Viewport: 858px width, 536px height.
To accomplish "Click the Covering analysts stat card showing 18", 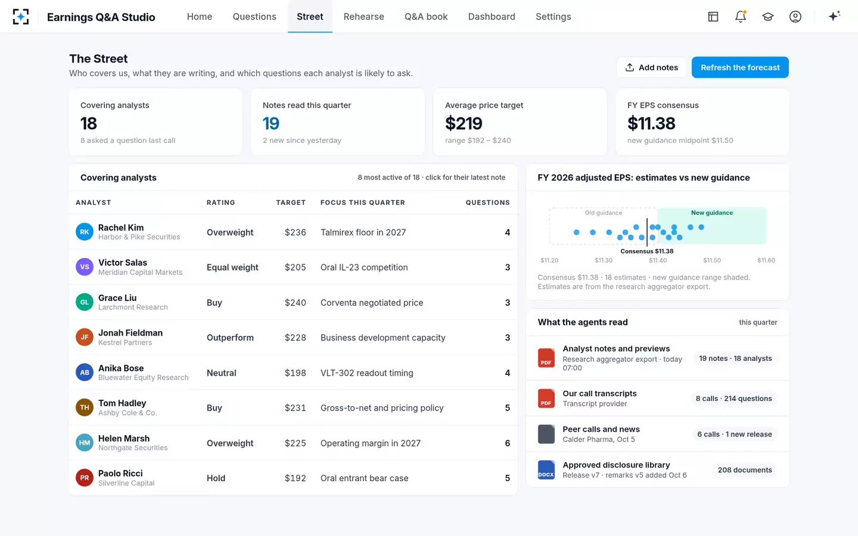I will (156, 122).
